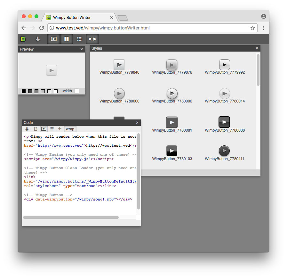This screenshot has height=278, width=287.
Task: Go back in browser history
Action: point(24,28)
